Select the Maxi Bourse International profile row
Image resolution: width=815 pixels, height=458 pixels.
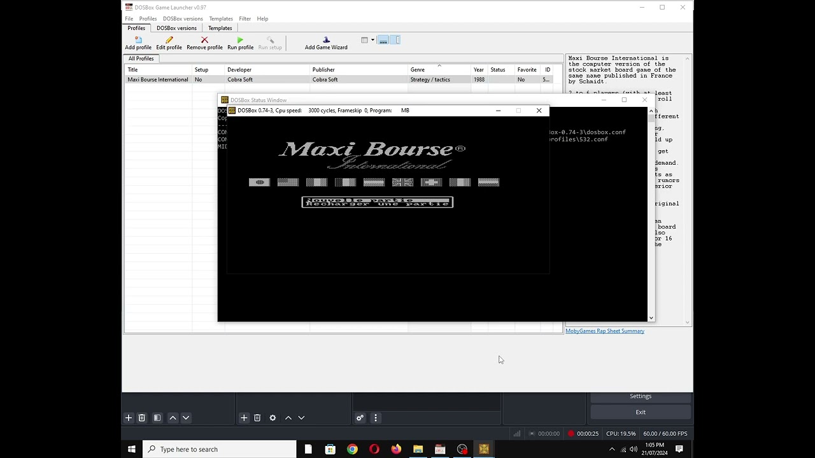pos(339,80)
